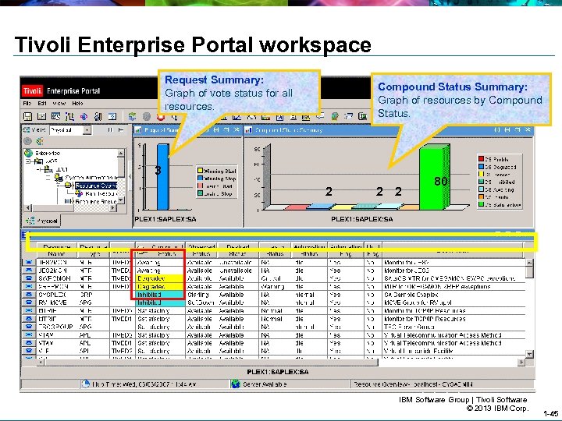
Task: Collapse the Resource Overview tree node
Action: 59,186
